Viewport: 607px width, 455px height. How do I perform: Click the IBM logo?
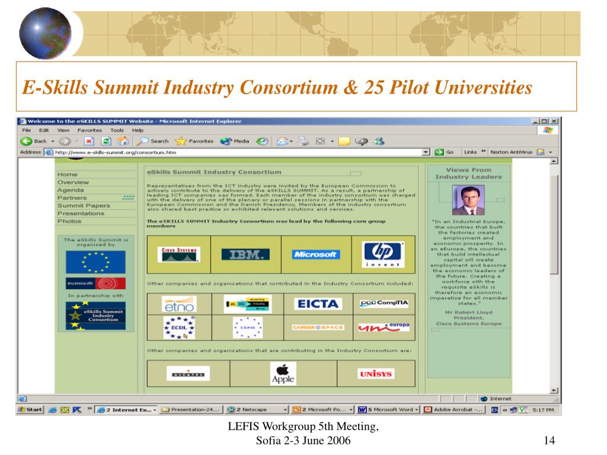tap(245, 255)
